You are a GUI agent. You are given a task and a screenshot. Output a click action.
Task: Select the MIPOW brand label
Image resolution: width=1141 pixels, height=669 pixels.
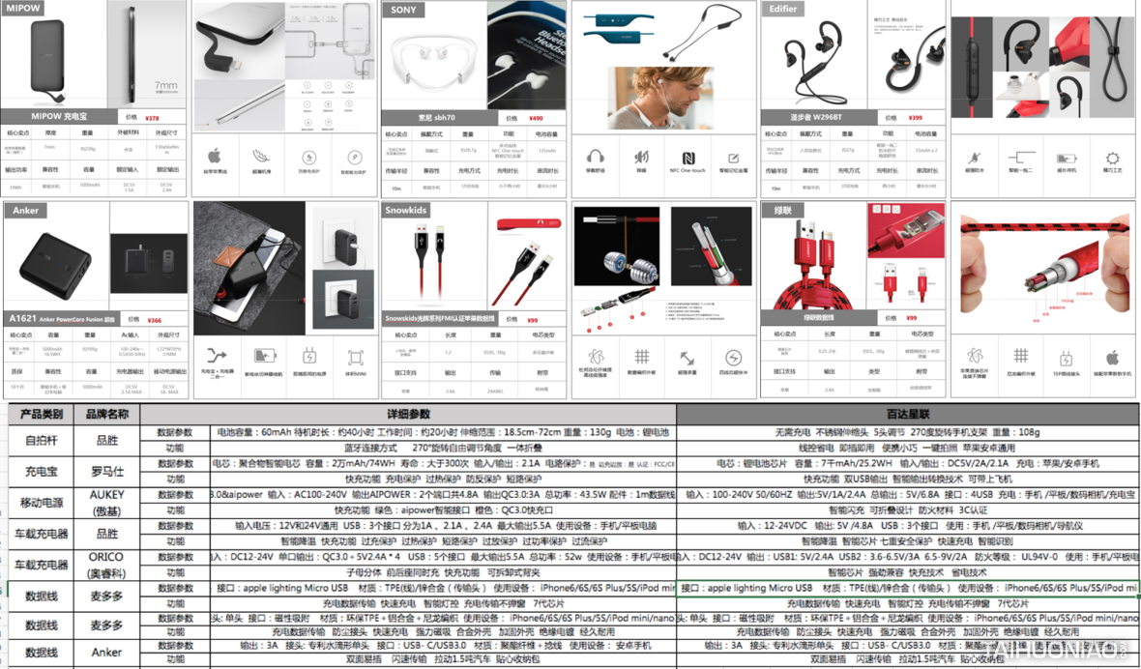click(x=24, y=9)
